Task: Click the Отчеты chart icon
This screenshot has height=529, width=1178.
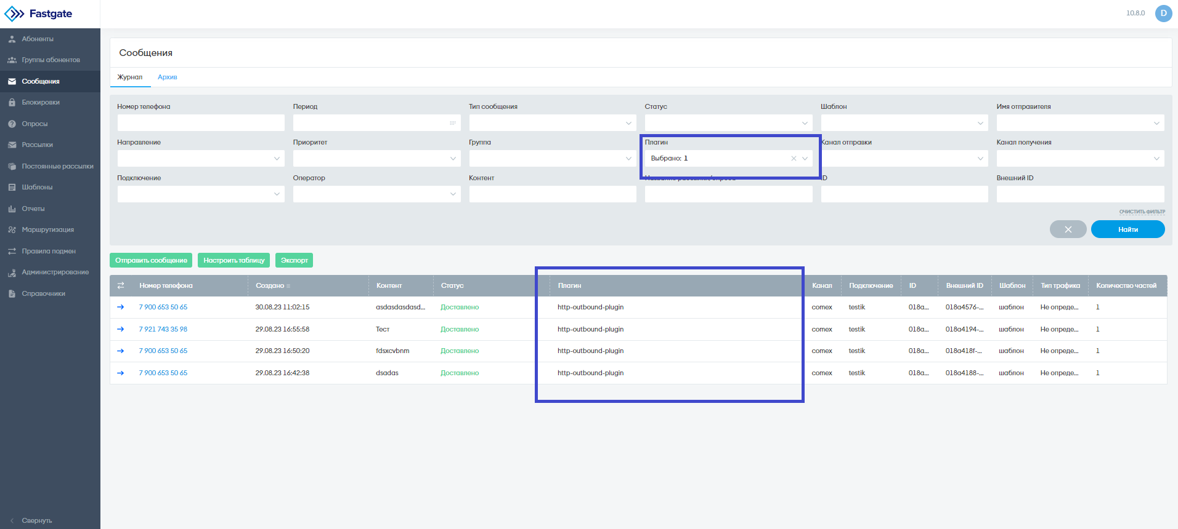Action: click(x=12, y=209)
